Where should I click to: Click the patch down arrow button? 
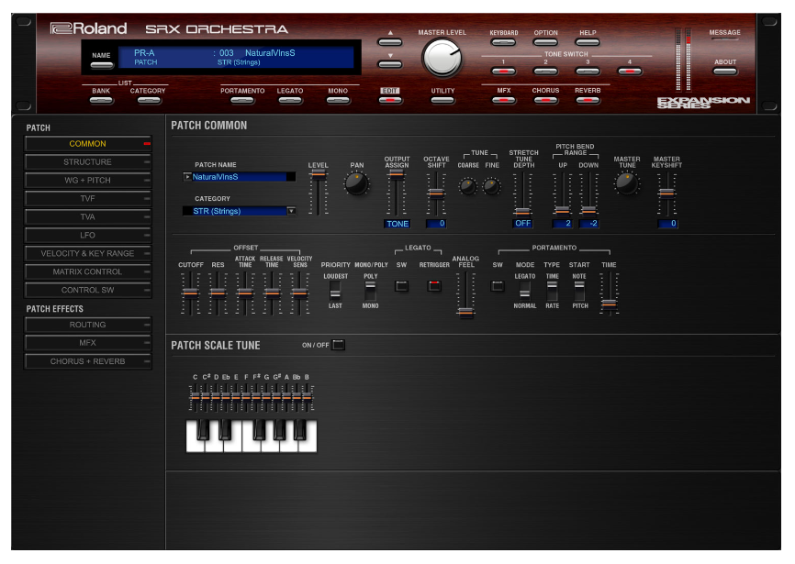pos(390,64)
